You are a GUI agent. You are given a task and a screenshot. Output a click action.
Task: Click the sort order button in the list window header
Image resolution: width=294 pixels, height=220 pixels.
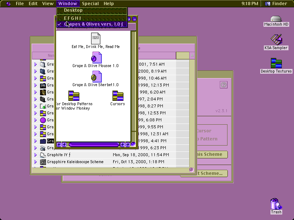click(192, 55)
